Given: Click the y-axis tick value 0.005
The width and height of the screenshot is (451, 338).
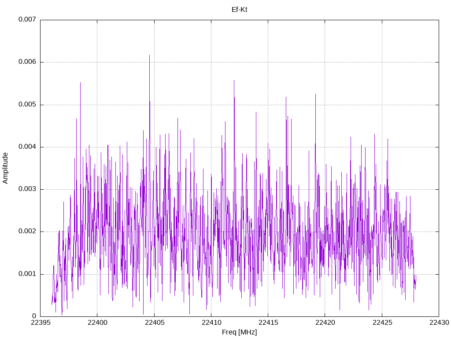Looking at the screenshot, I should point(27,104).
